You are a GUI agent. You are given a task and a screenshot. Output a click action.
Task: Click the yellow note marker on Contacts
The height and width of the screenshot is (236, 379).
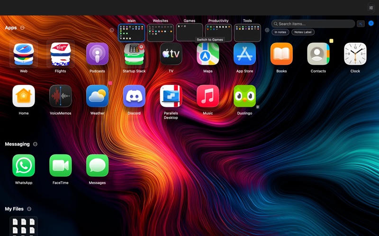click(x=331, y=41)
